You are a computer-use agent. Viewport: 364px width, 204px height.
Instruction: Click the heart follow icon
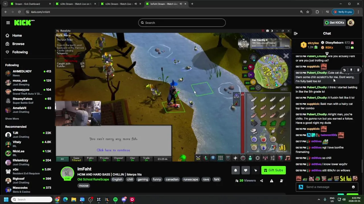pos(245,170)
